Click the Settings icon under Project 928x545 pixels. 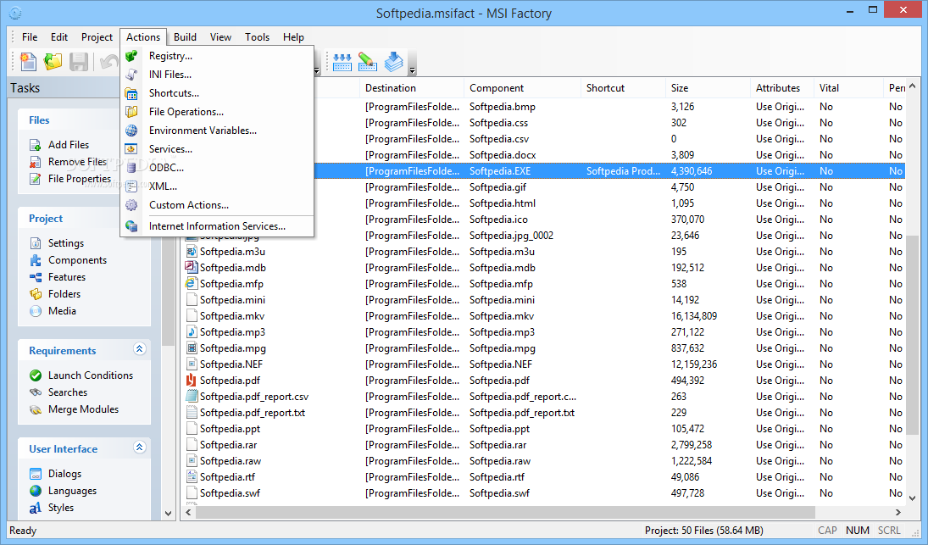point(36,243)
